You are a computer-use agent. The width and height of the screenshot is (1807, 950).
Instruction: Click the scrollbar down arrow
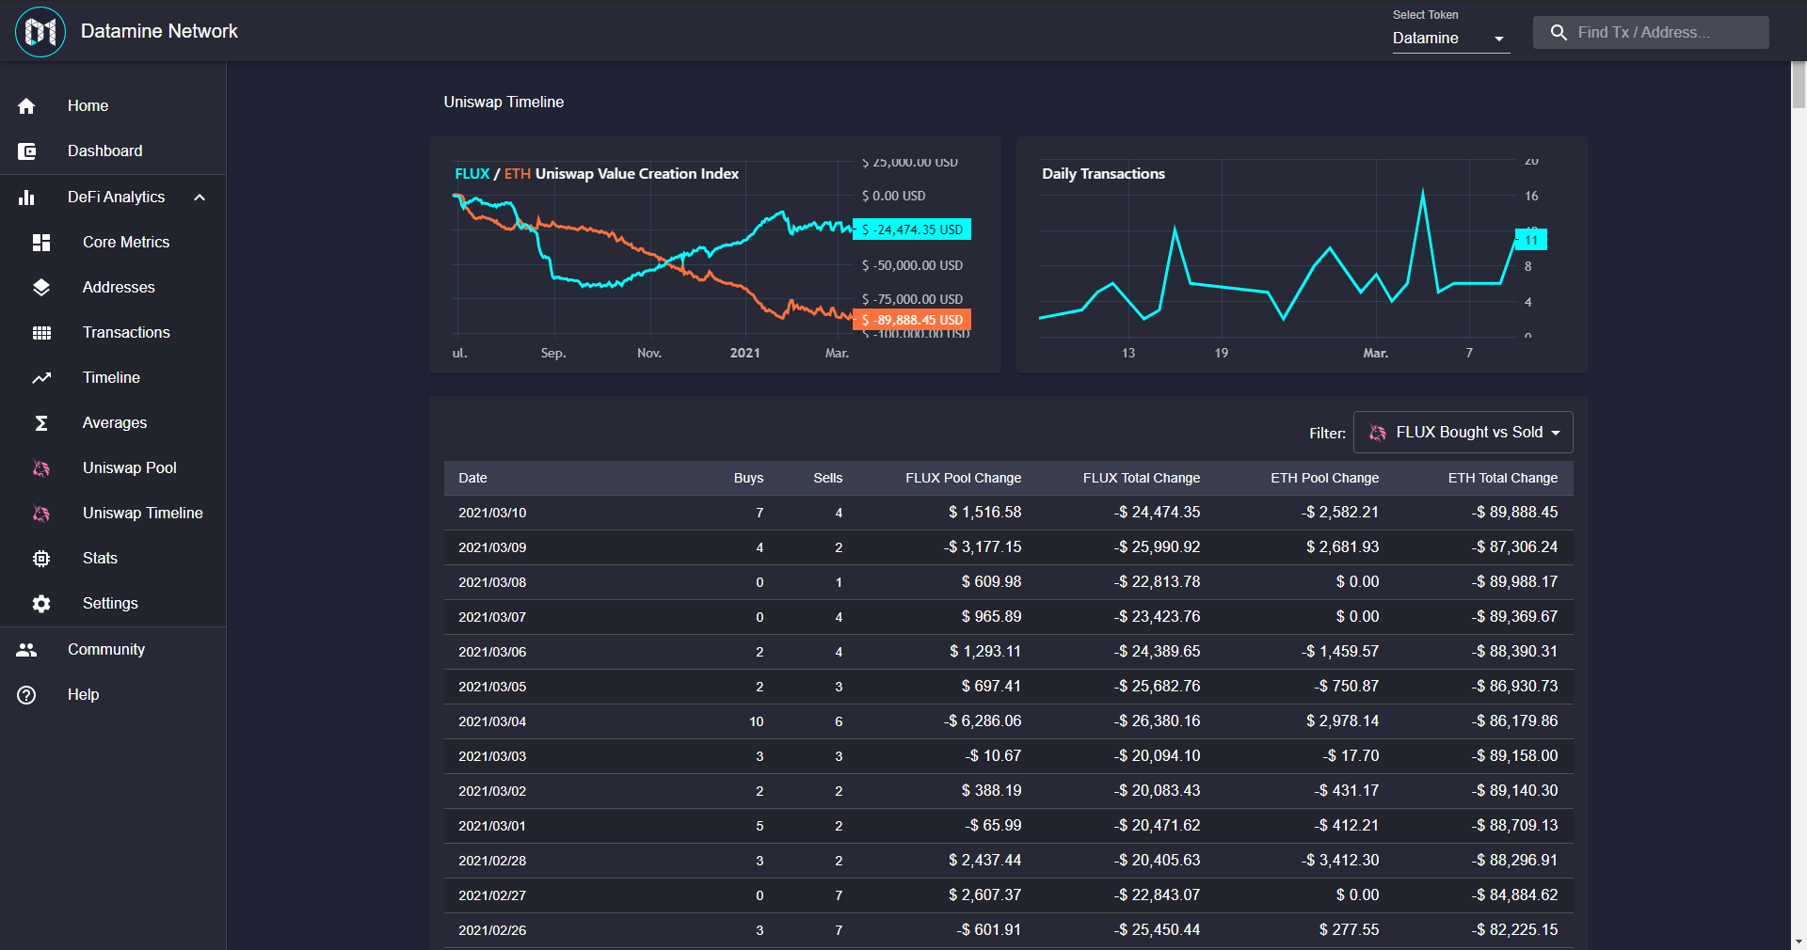tap(1799, 941)
